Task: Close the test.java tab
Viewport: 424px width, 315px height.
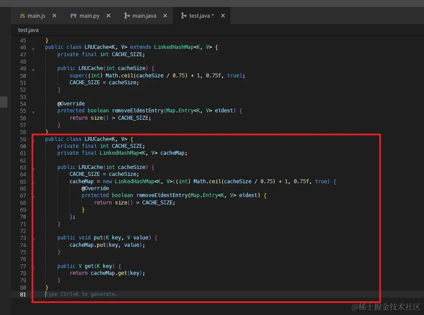Action: tap(223, 16)
